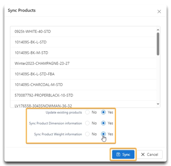Click the scroll down arrow in product list
Image resolution: width=171 pixels, height=166 pixels.
click(x=158, y=104)
